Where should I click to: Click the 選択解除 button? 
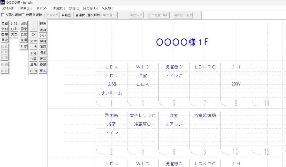[94, 15]
